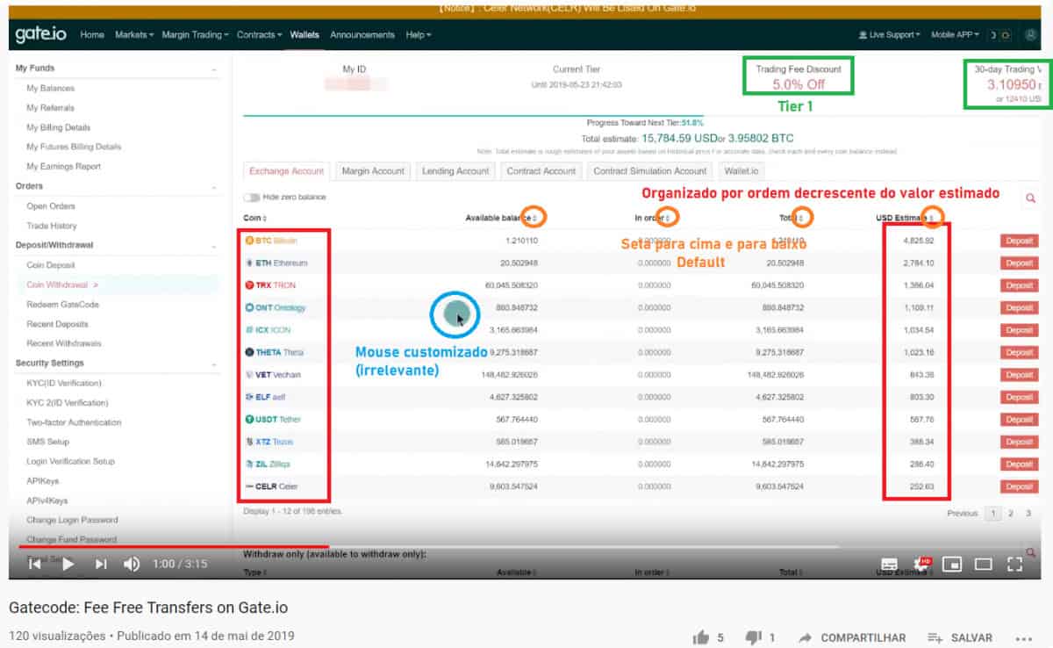Open the Contract Simulation Account tab
The image size is (1053, 648).
click(x=650, y=171)
